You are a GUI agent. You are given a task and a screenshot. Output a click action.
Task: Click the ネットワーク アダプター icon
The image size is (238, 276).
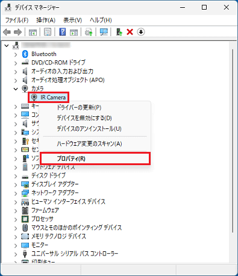[x=25, y=193]
